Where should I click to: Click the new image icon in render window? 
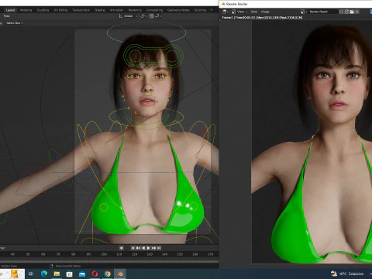[346, 12]
